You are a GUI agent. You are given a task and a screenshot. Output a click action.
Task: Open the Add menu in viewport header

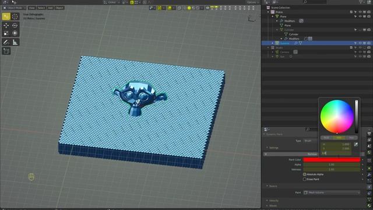click(50, 8)
